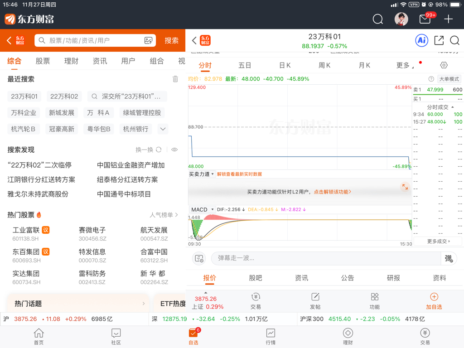Open the Ai assistant icon
Image resolution: width=464 pixels, height=348 pixels.
(422, 40)
